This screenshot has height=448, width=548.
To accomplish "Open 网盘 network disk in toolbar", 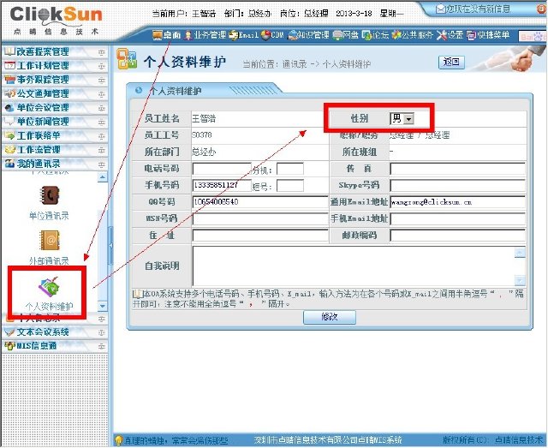I will pyautogui.click(x=344, y=35).
